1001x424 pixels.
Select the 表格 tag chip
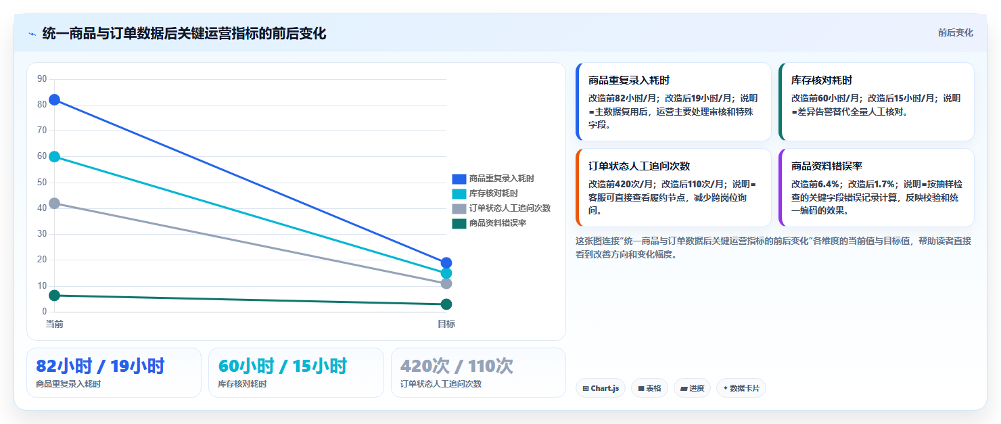(x=649, y=388)
